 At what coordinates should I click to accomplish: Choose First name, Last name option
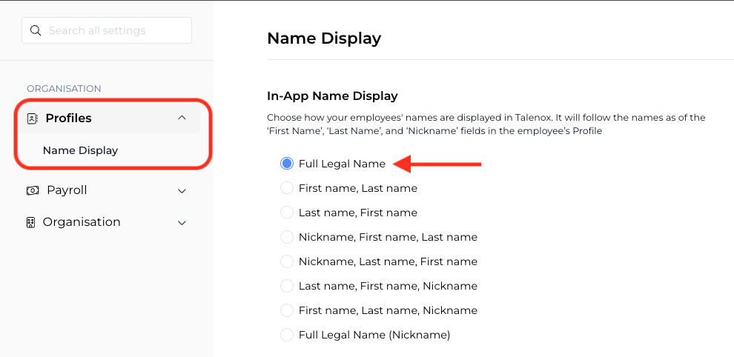(x=286, y=188)
